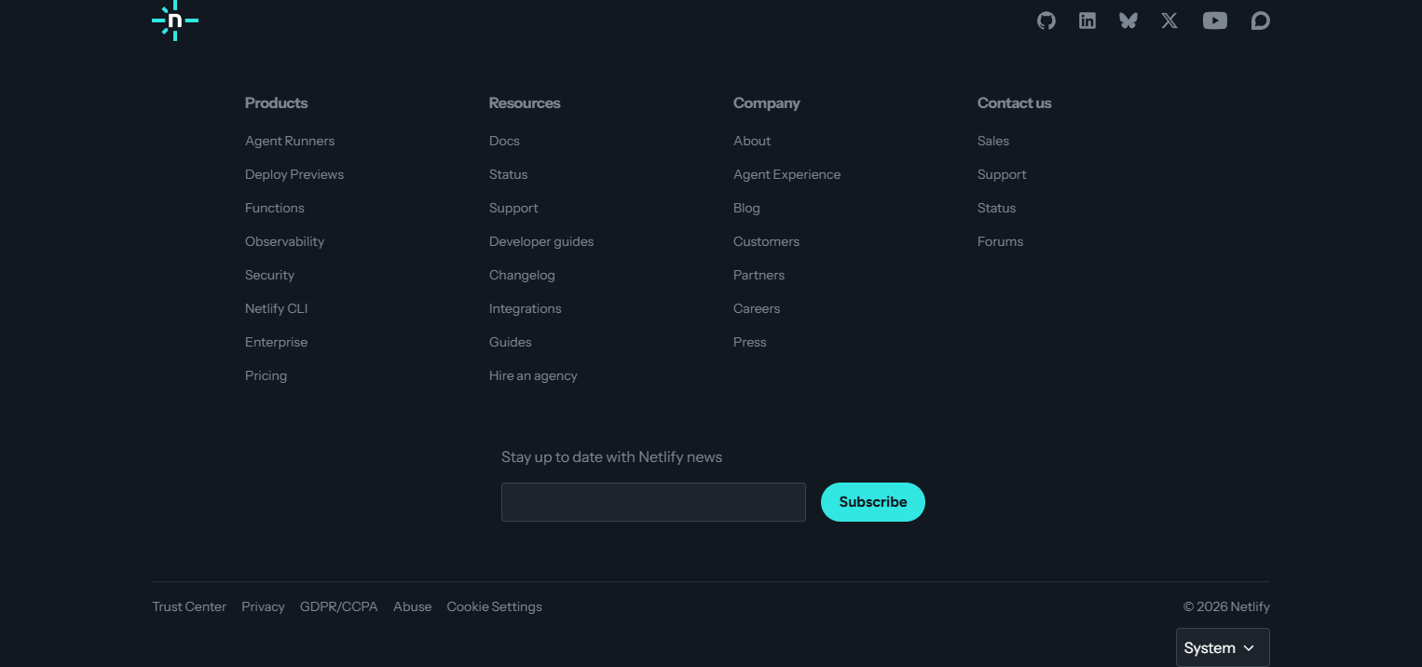Click the Products column heading
The image size is (1422, 667).
tap(276, 102)
